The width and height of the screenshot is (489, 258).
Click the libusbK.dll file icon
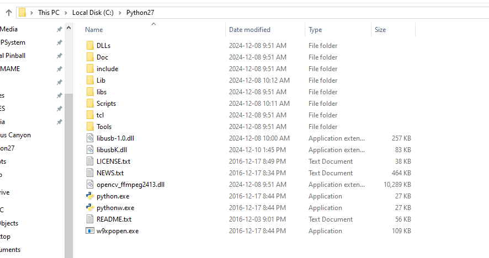click(x=90, y=149)
